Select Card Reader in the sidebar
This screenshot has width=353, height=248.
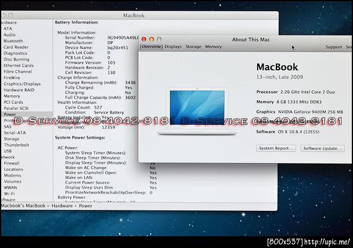16,47
